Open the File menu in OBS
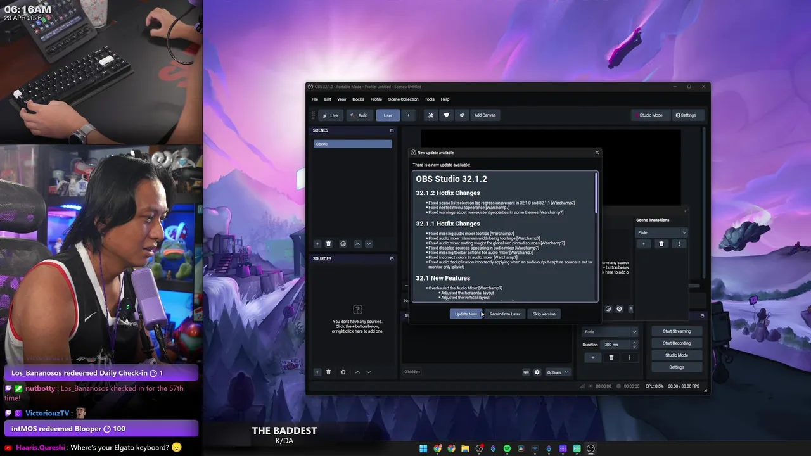The width and height of the screenshot is (811, 456). (x=315, y=99)
